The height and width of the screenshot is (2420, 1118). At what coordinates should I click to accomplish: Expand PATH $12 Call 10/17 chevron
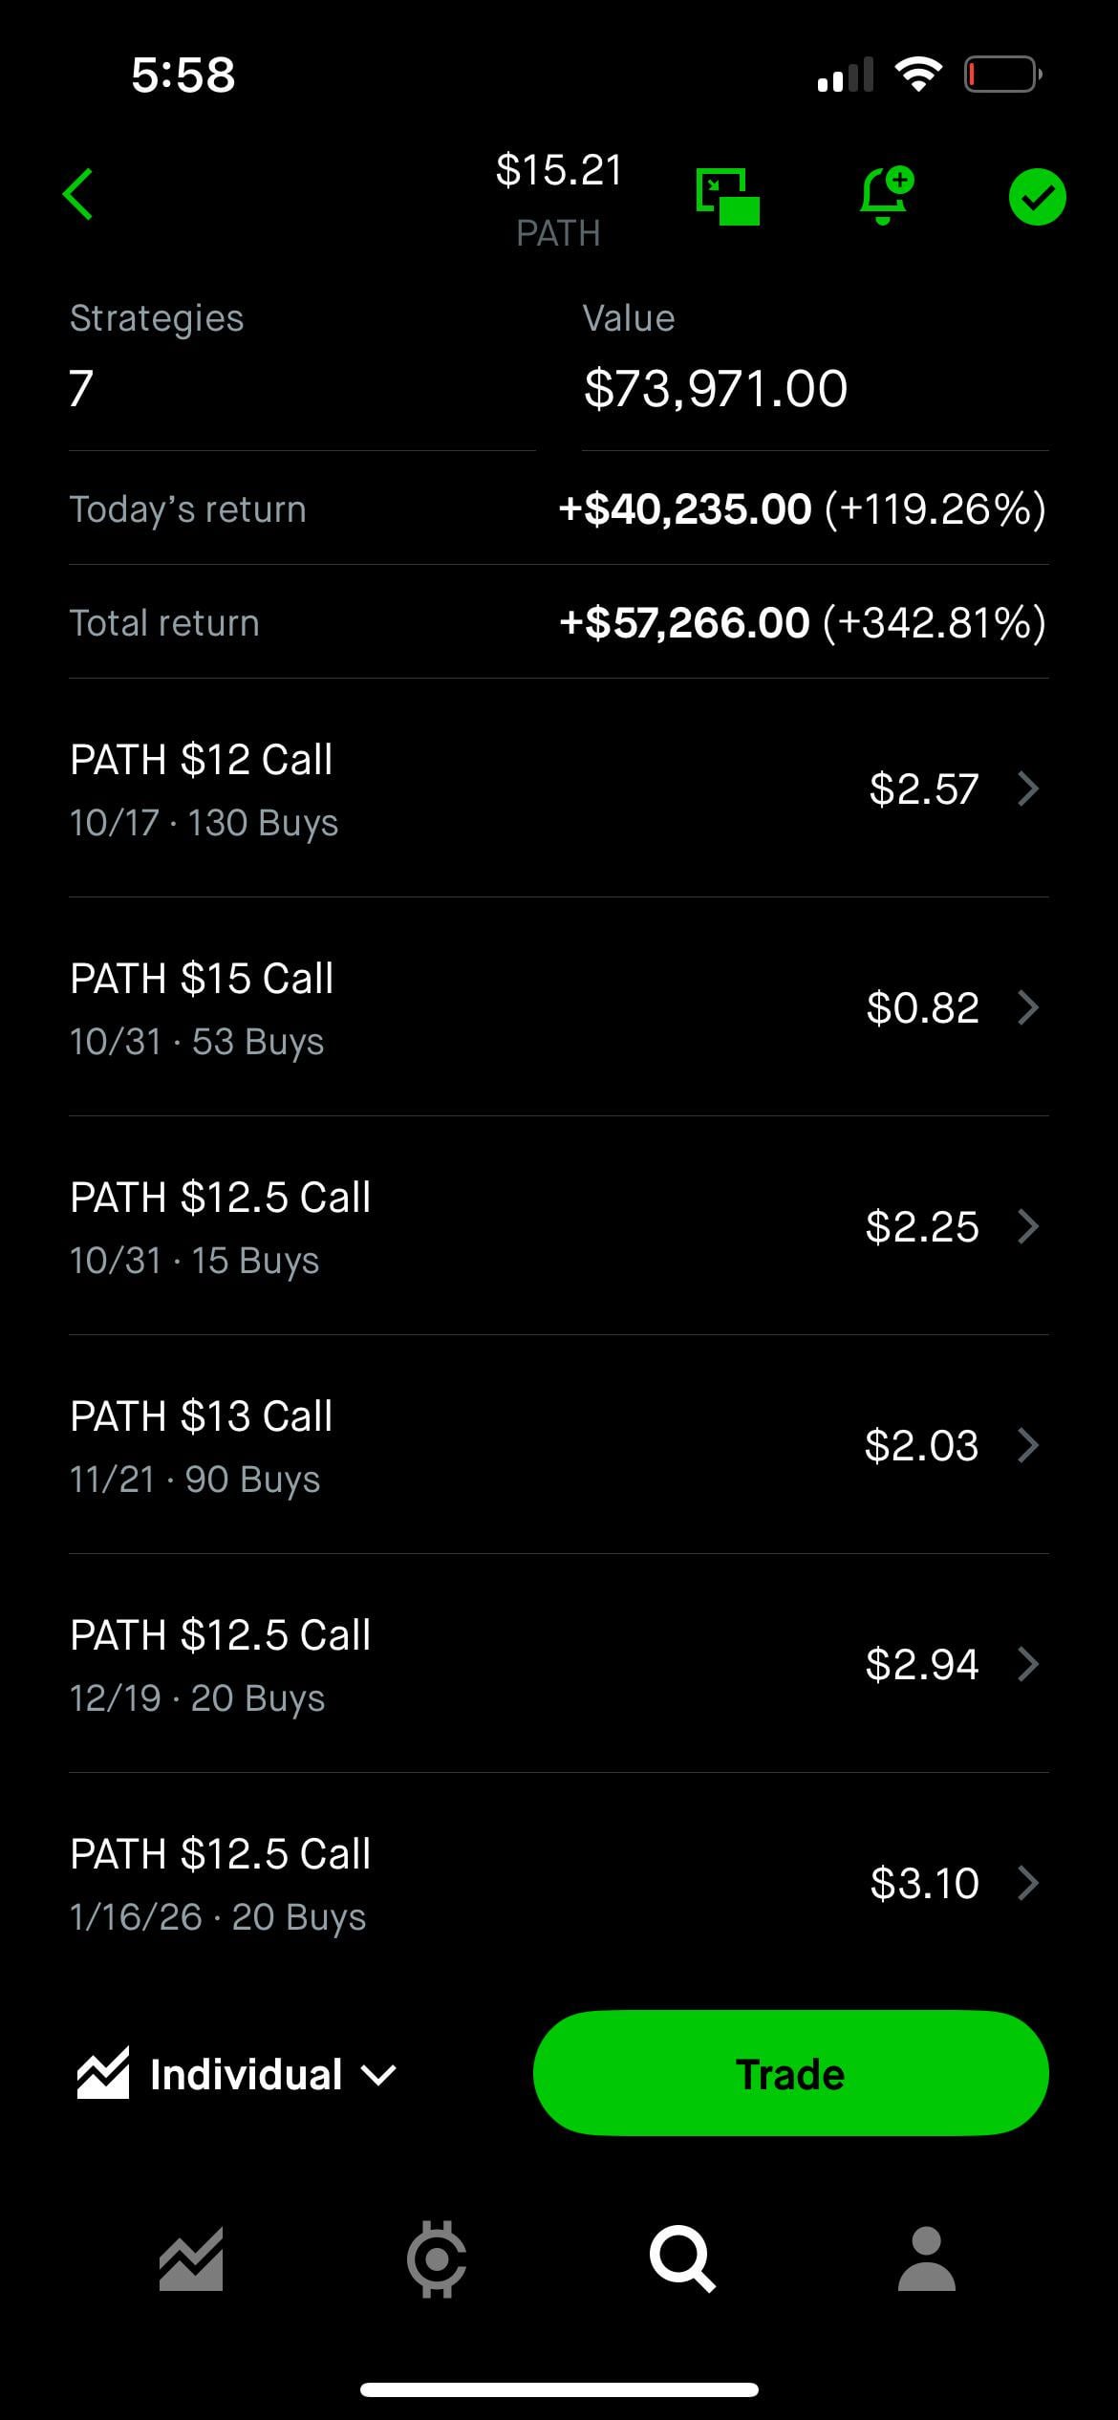coord(1028,789)
